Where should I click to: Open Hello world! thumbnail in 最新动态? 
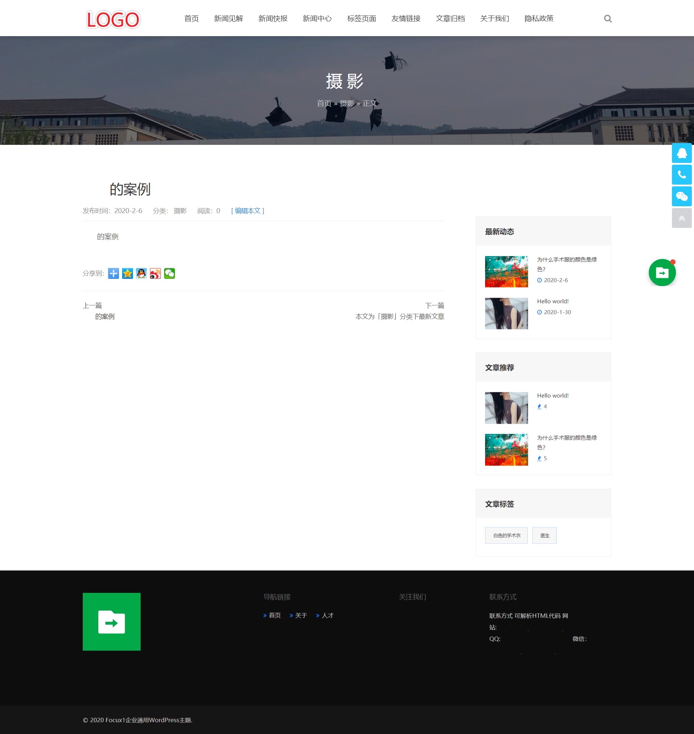tap(506, 314)
